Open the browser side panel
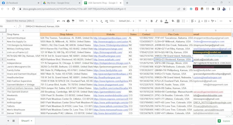Screen dimensions: 233x125 219,9
